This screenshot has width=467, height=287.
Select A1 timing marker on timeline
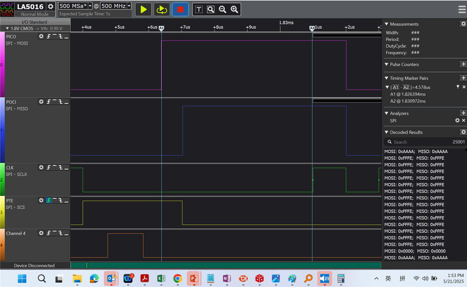pos(161,28)
